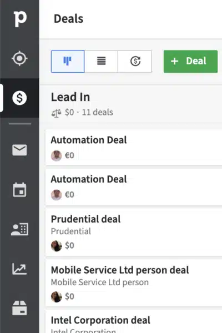
Task: Click the Prudential organization link
Action: point(70,231)
